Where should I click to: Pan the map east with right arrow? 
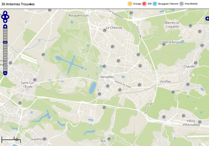(x=8, y=17)
